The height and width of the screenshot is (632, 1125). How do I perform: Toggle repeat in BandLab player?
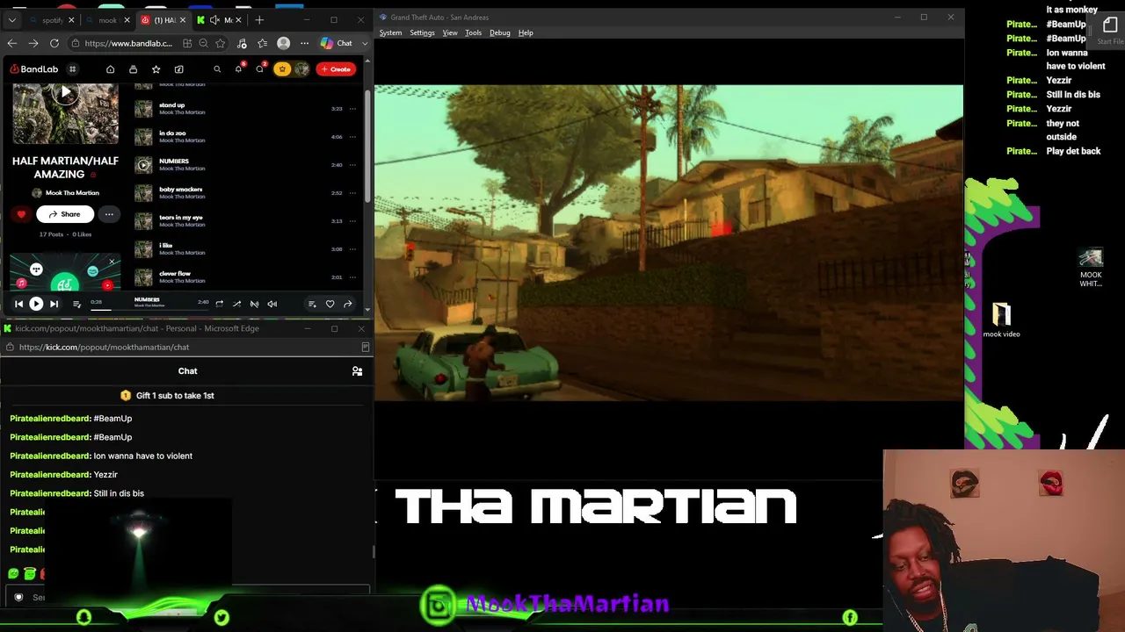click(219, 305)
